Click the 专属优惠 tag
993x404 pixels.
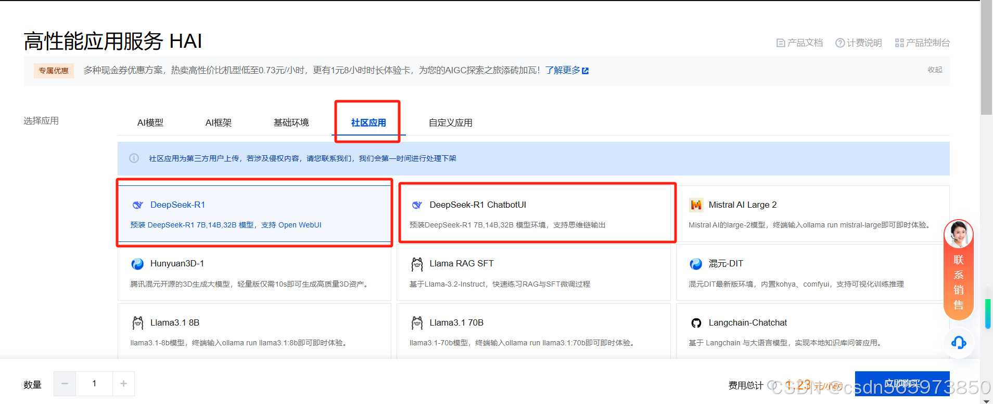coord(54,71)
